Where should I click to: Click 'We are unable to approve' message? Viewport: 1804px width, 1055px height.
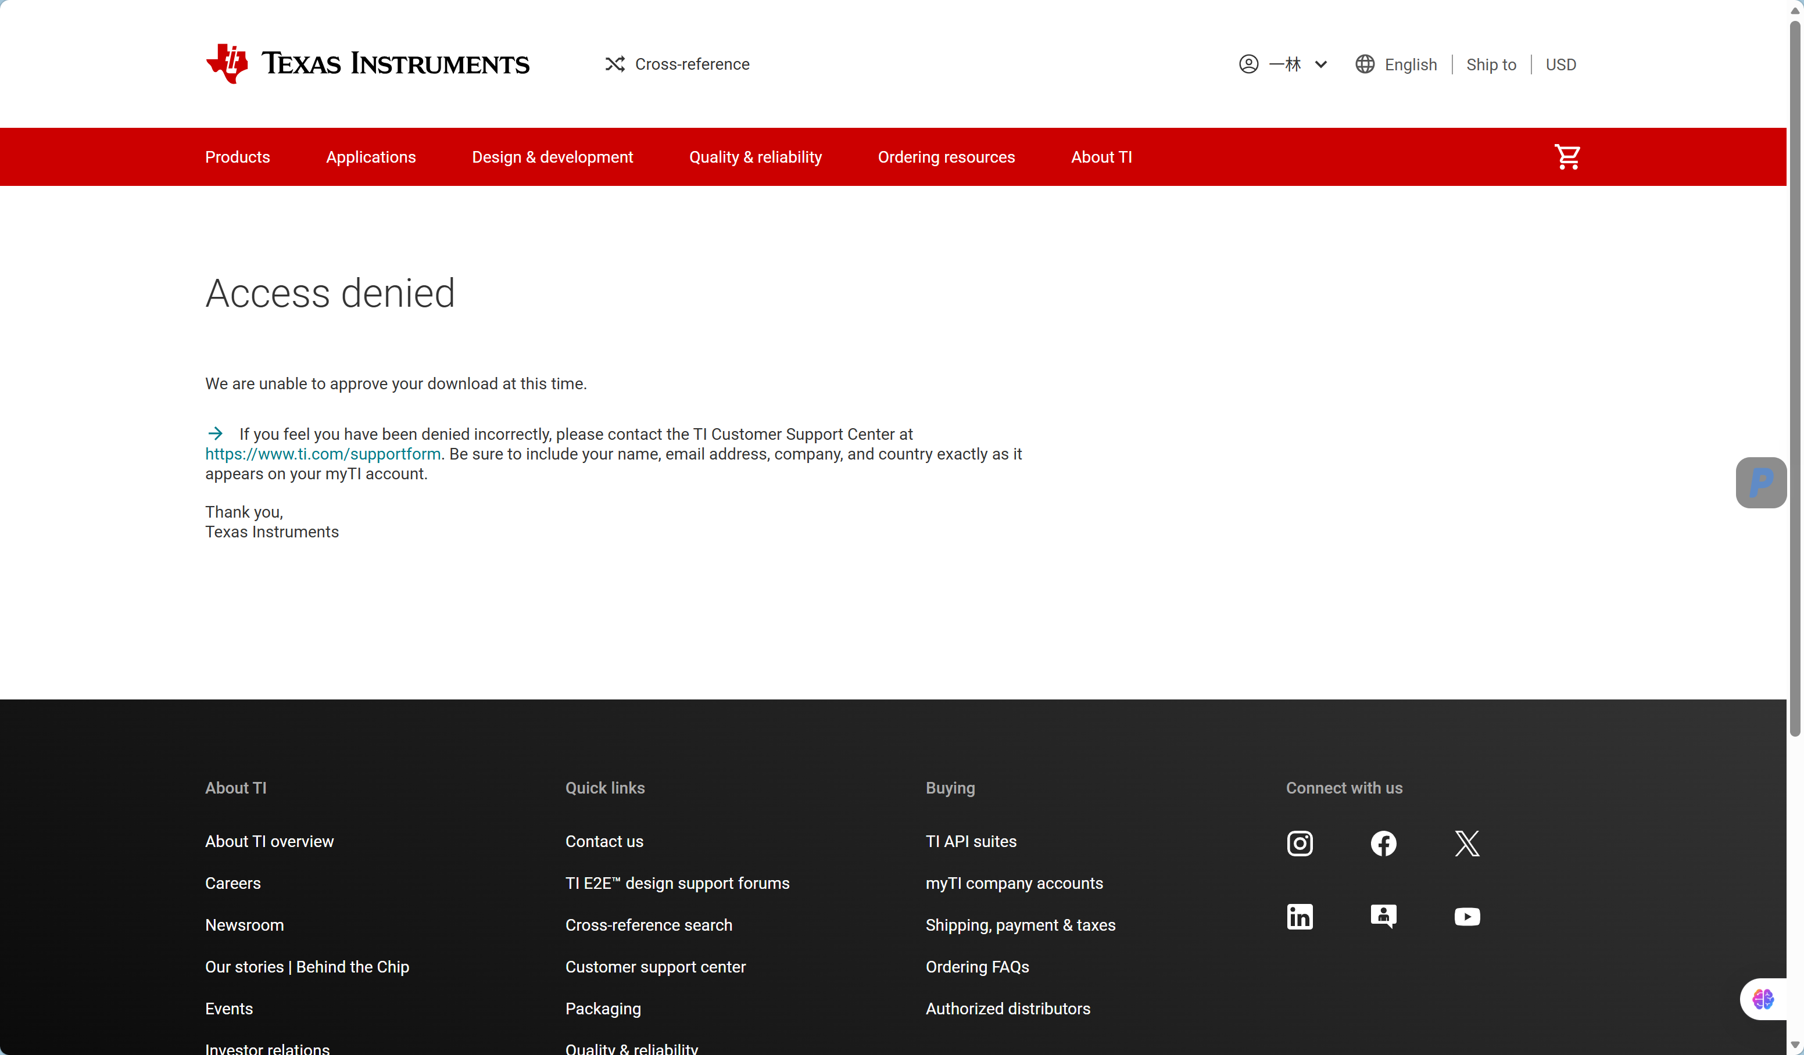pos(396,385)
